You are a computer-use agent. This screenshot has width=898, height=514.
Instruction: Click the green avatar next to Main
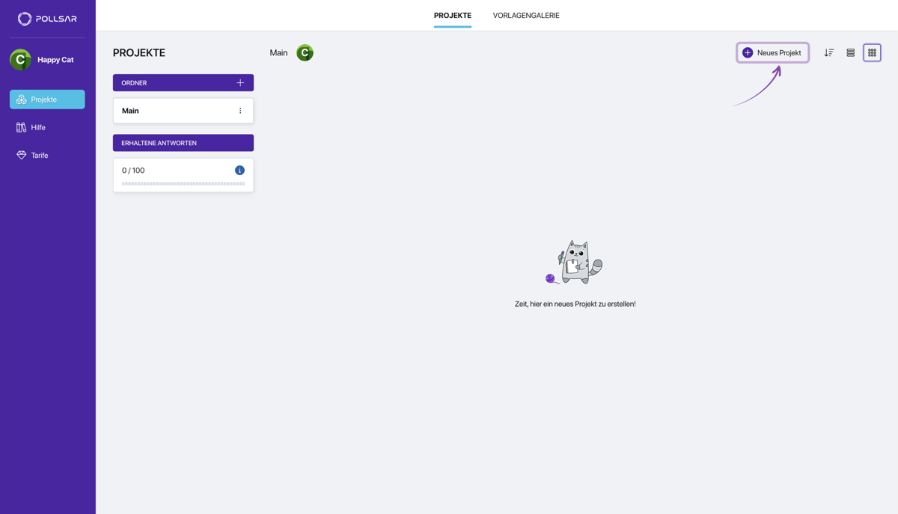pyautogui.click(x=305, y=53)
